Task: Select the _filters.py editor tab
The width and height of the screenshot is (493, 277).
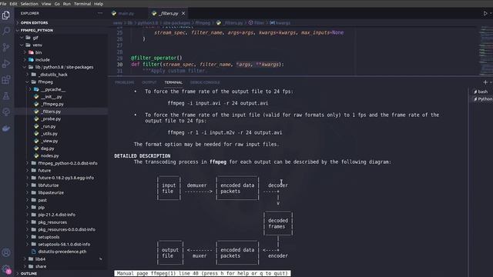Action: point(168,13)
